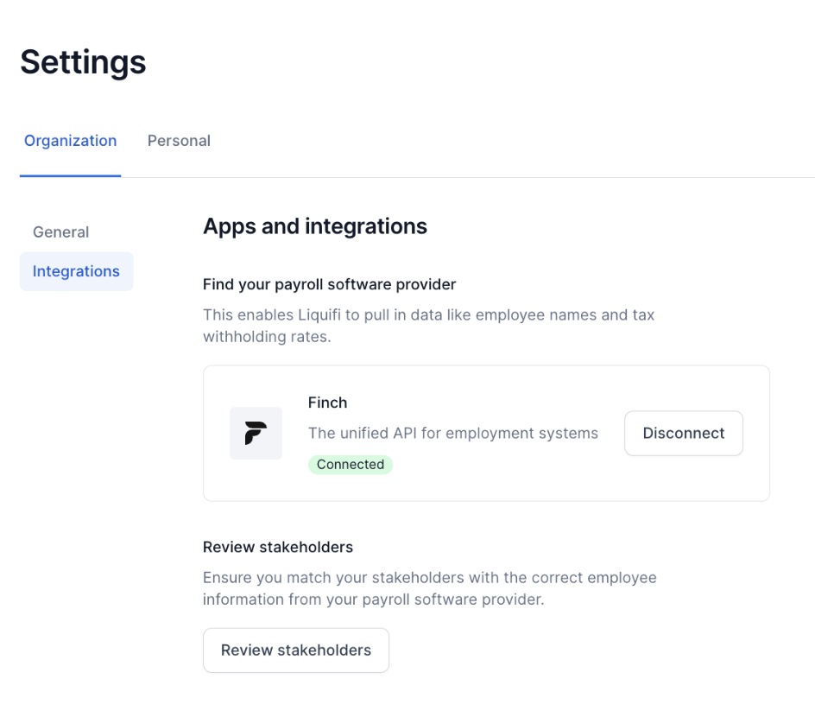Click the unified API for employment systems text
The image size is (815, 717).
point(453,433)
